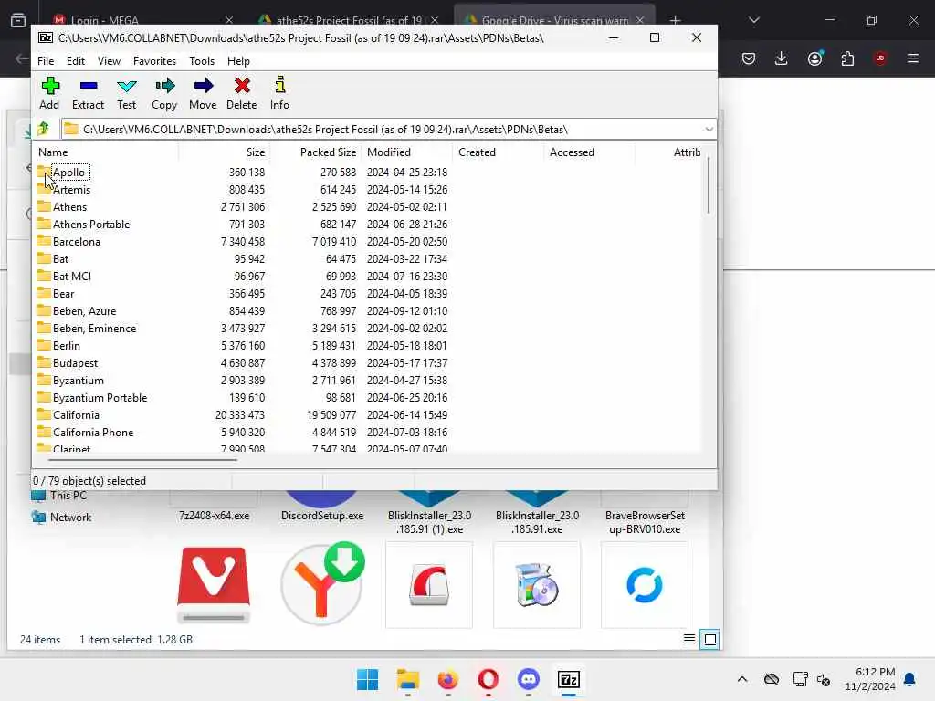
Task: Open the Help menu
Action: point(238,61)
